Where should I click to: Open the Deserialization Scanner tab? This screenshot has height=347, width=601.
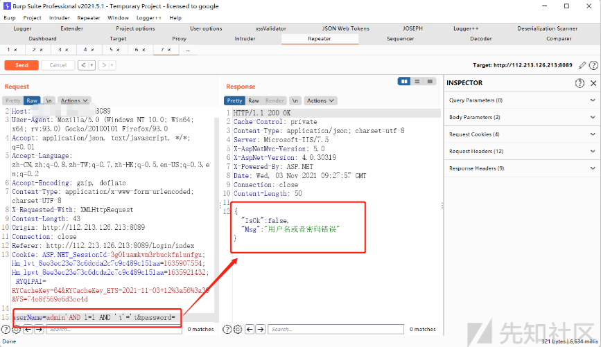[x=548, y=28]
